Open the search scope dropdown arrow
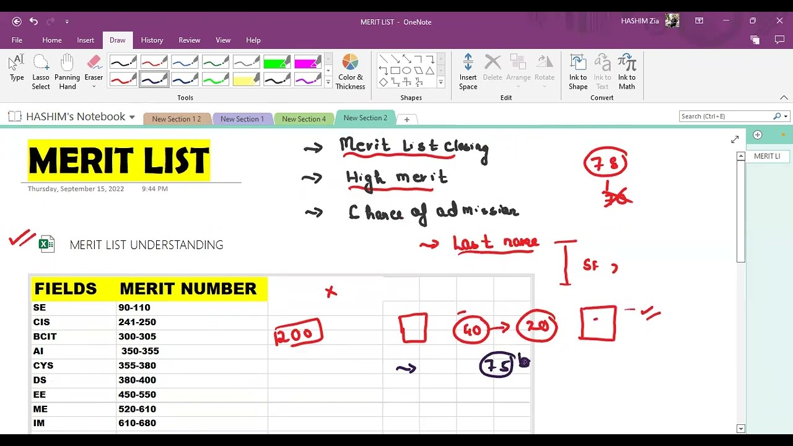The width and height of the screenshot is (793, 446). coord(786,116)
